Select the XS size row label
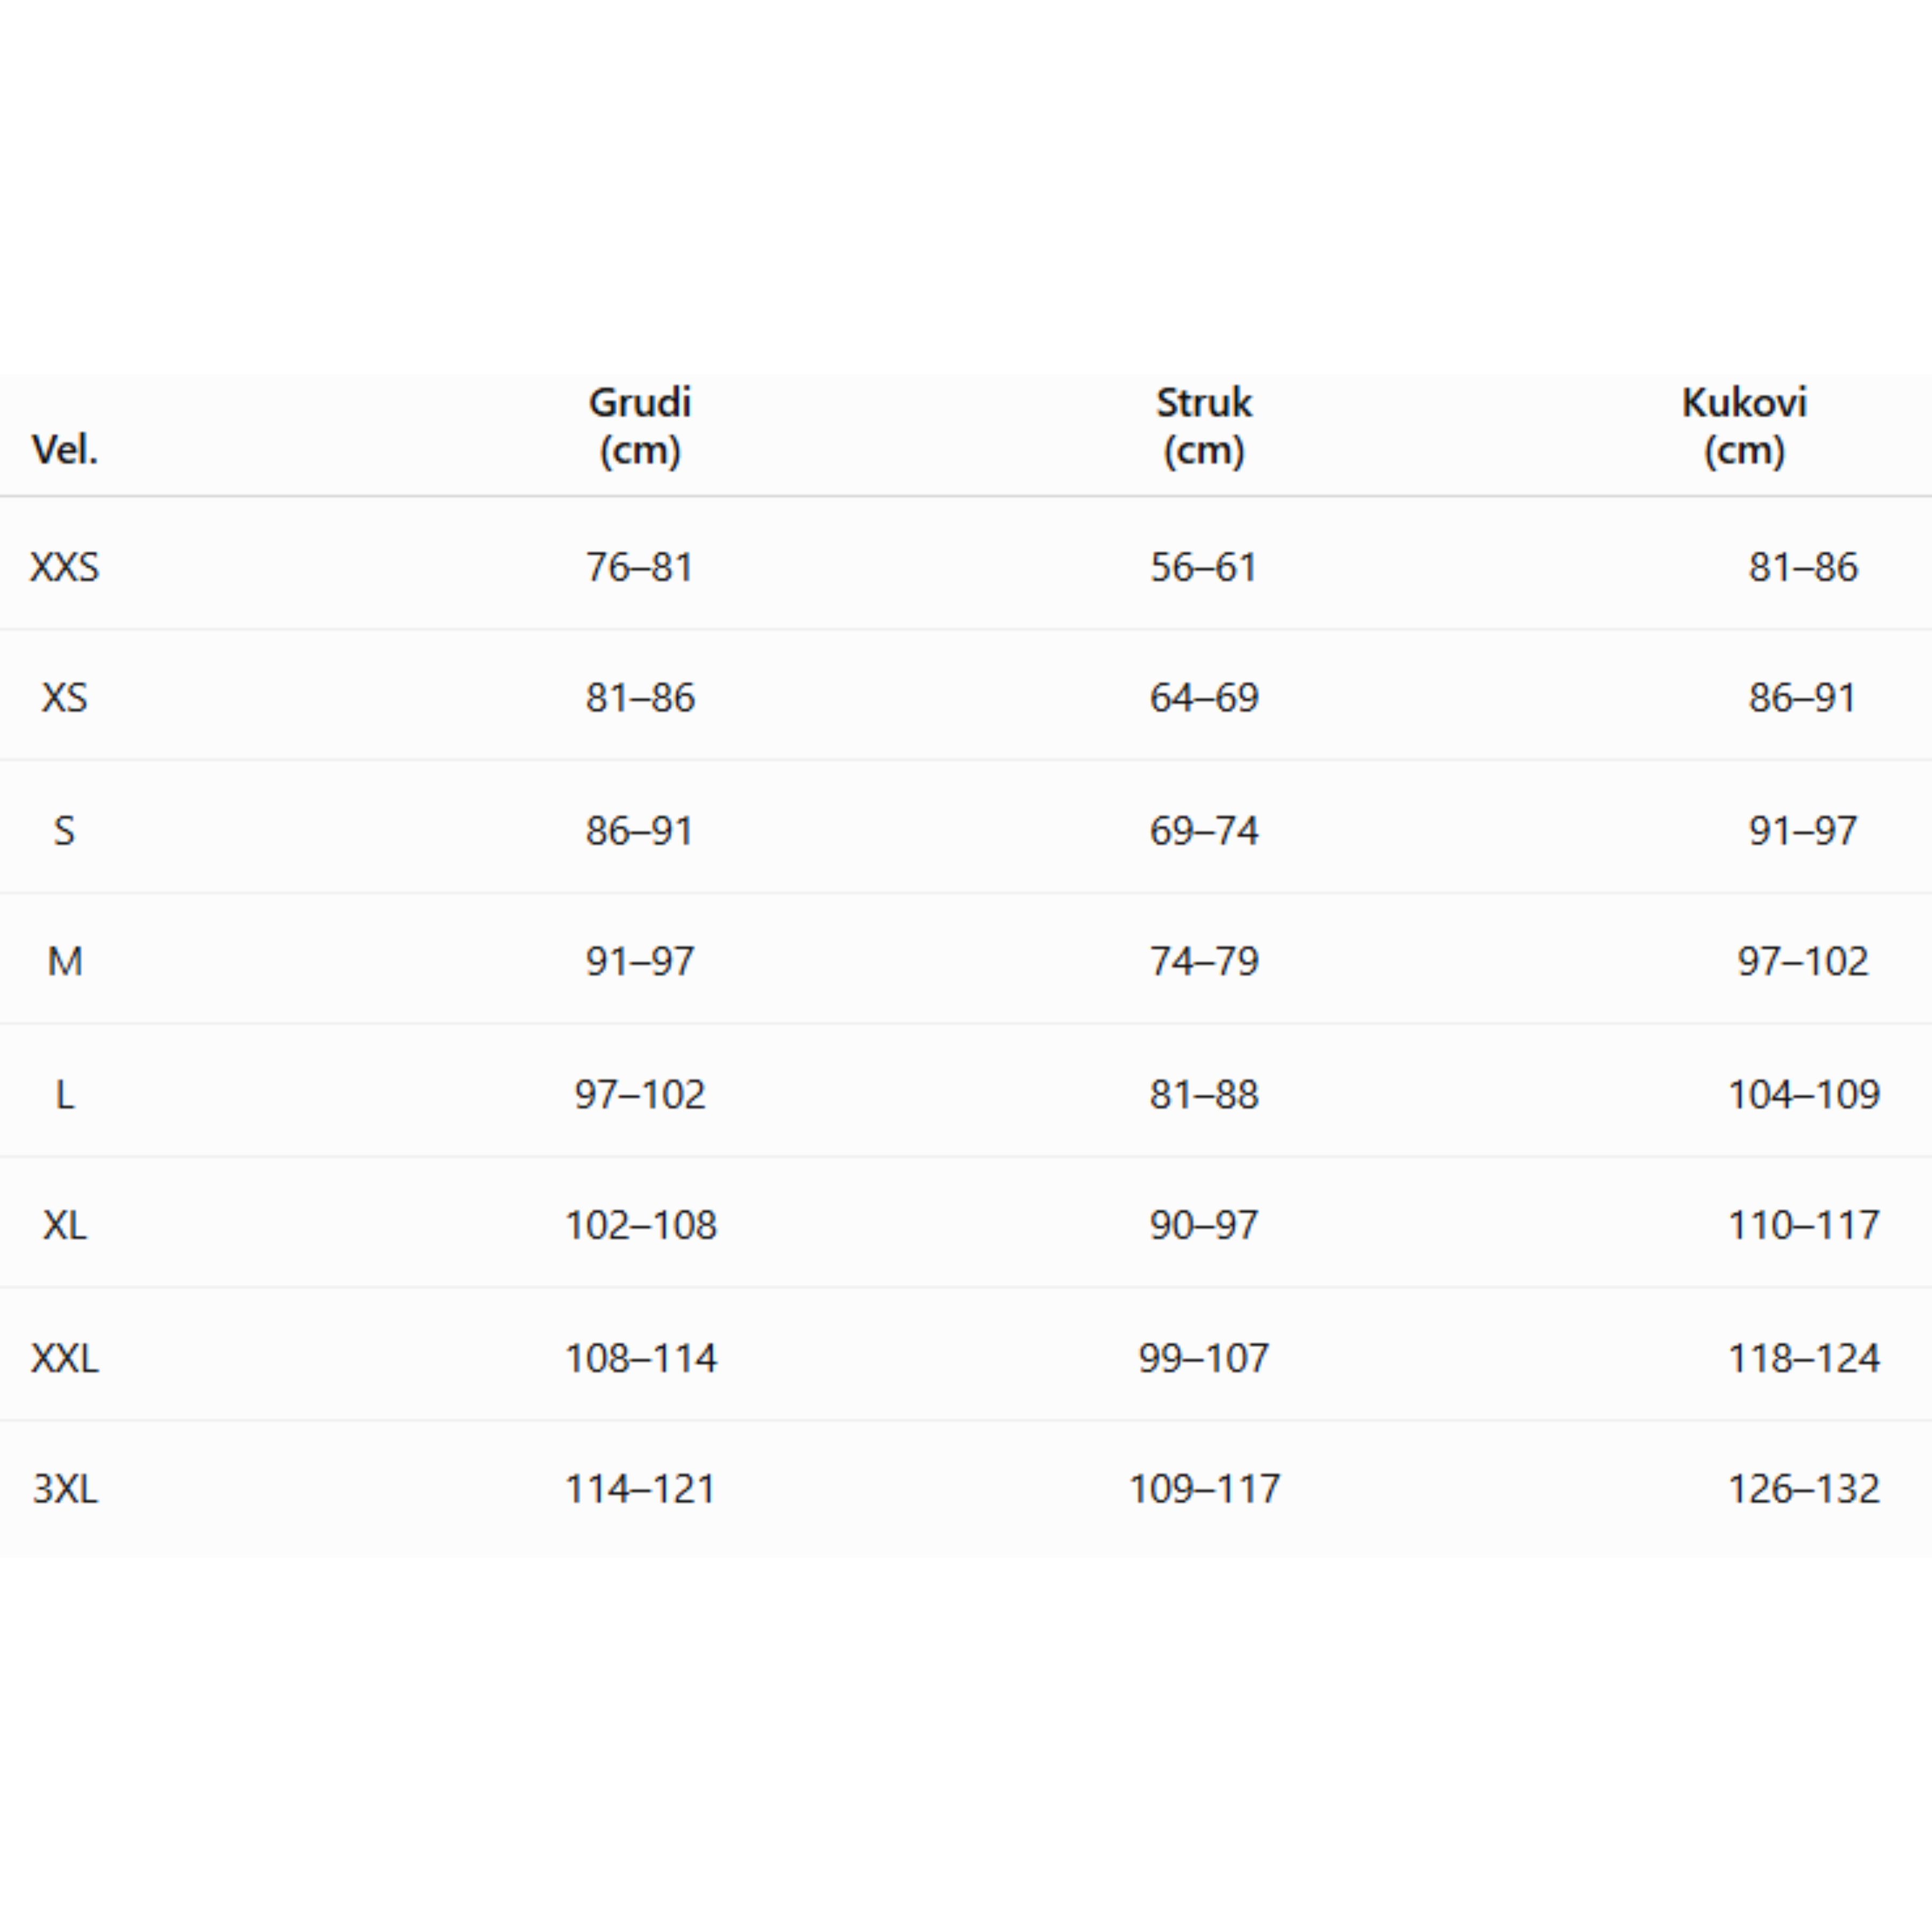 (65, 698)
